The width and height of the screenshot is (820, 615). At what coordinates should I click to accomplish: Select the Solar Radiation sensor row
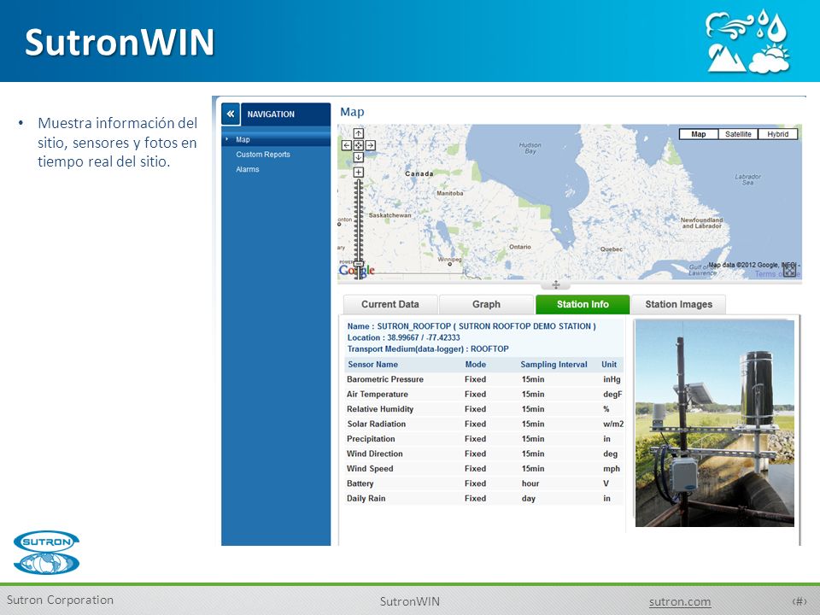click(x=483, y=425)
